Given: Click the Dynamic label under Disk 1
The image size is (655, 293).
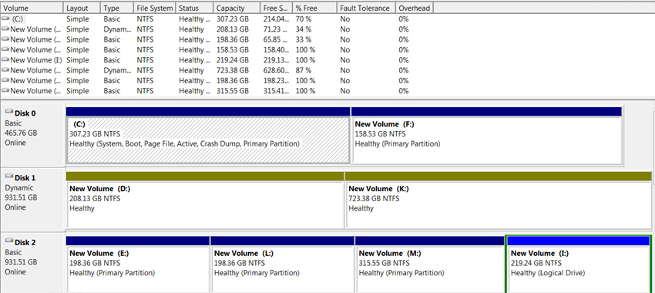Looking at the screenshot, I should click(x=19, y=187).
